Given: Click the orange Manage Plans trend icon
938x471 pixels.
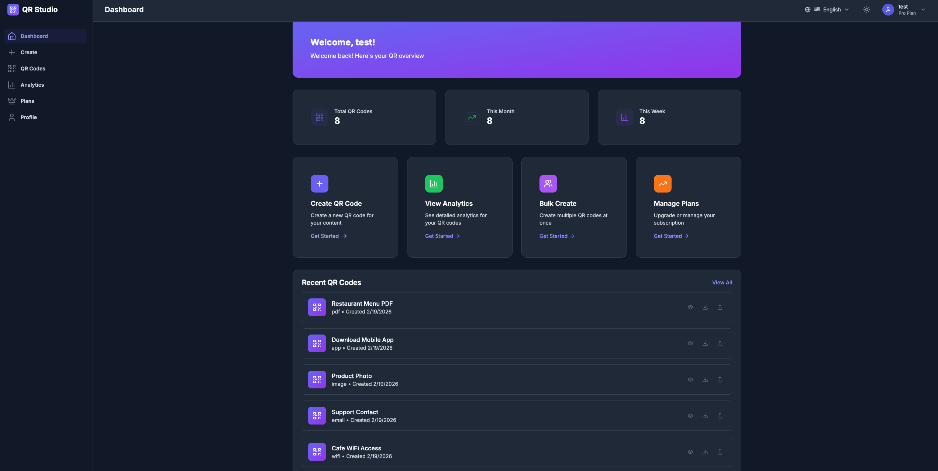Looking at the screenshot, I should (x=662, y=184).
